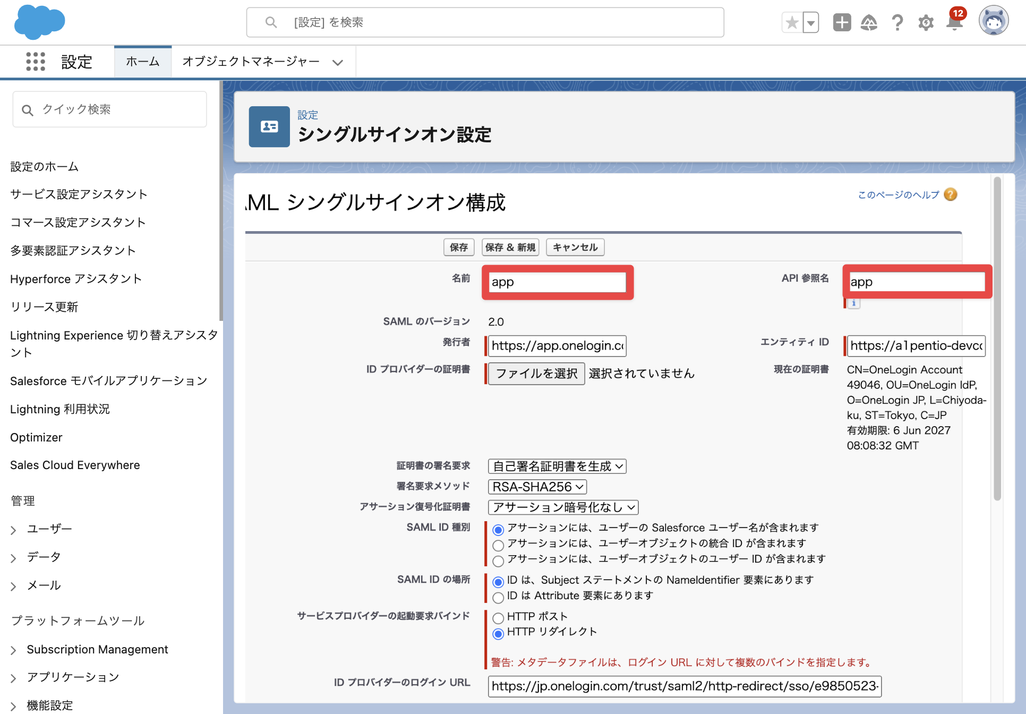The height and width of the screenshot is (714, 1026).
Task: Open the App Launcher grid icon
Action: tap(36, 62)
